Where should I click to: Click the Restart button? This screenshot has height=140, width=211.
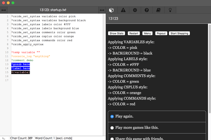[134, 33]
